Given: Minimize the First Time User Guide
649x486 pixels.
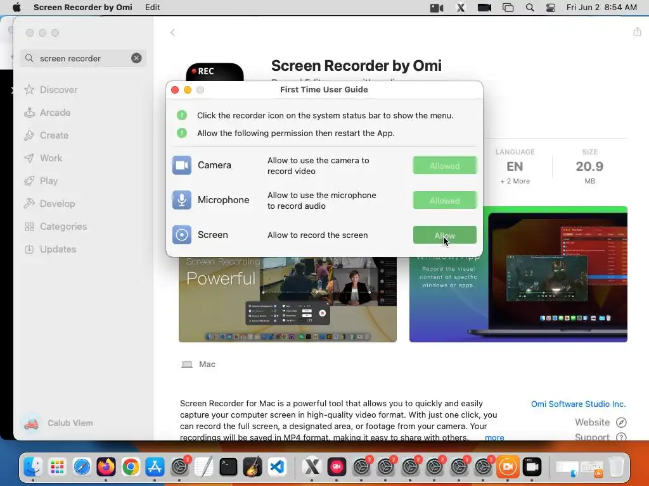Looking at the screenshot, I should (188, 90).
